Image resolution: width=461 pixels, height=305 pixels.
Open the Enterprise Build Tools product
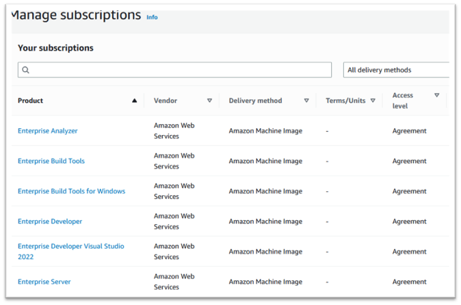51,161
